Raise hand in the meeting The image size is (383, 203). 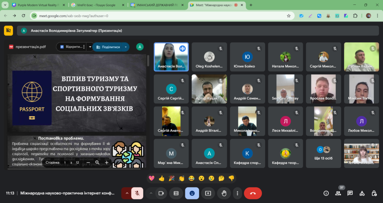tap(224, 193)
